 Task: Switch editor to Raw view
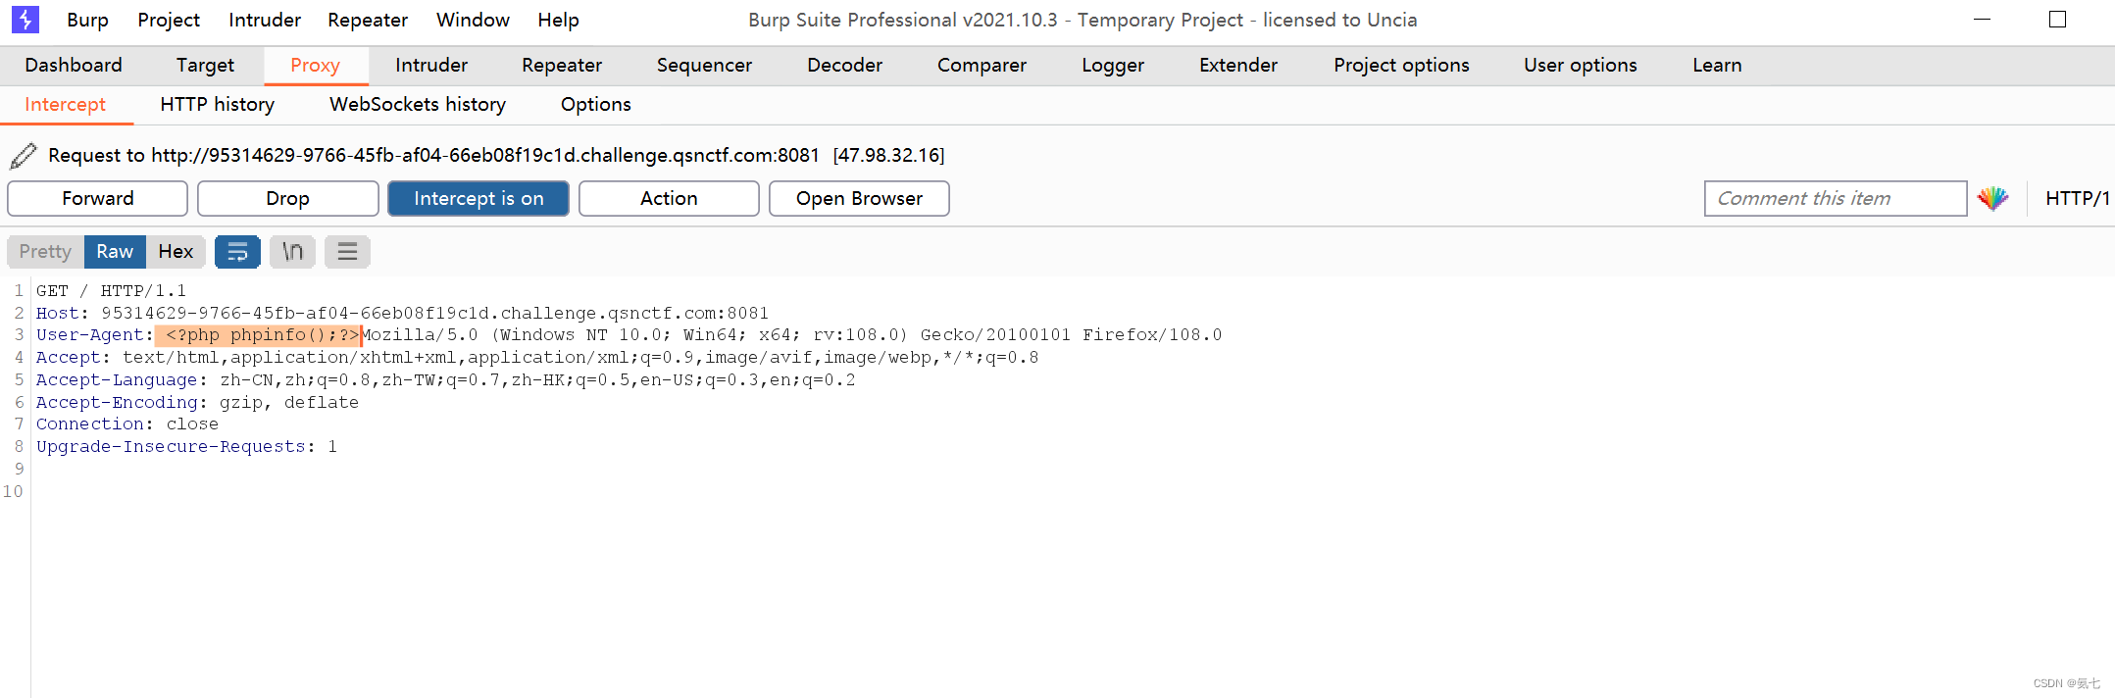click(115, 252)
